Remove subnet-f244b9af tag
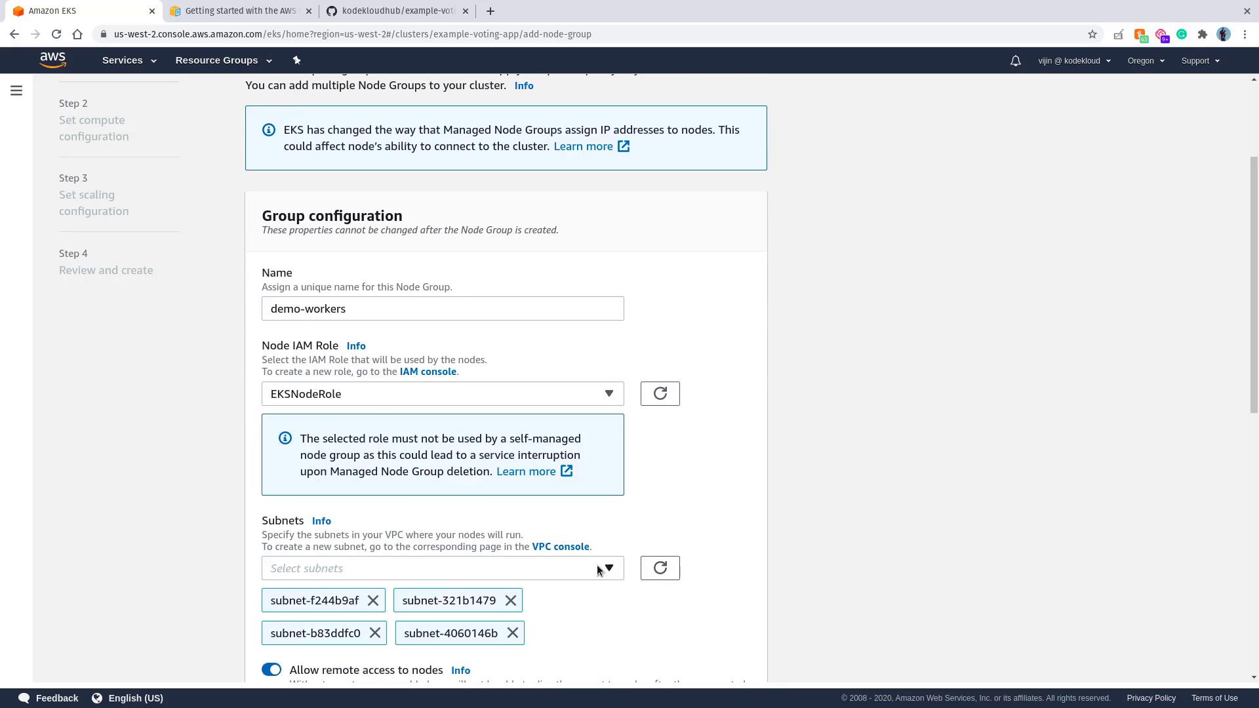1259x708 pixels. [x=373, y=600]
